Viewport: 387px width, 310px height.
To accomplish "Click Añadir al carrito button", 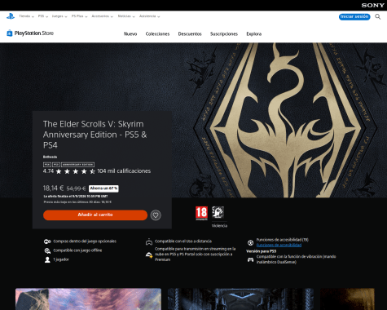I will click(x=95, y=215).
